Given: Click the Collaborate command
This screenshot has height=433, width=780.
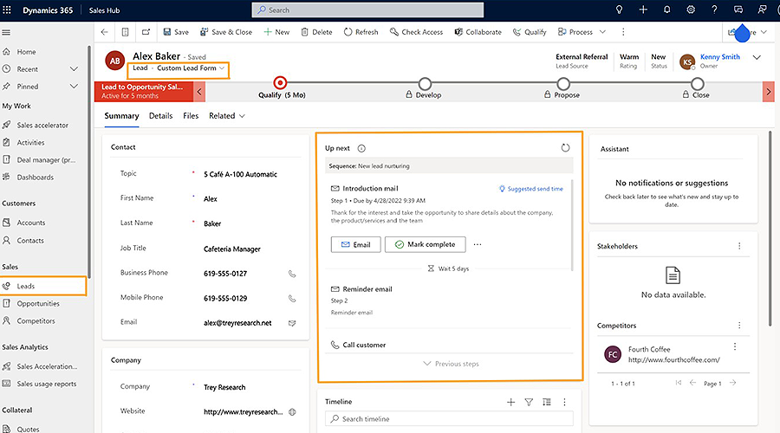Looking at the screenshot, I should [478, 32].
